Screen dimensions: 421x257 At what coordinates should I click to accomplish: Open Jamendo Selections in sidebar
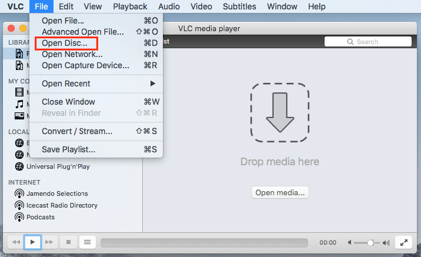point(56,193)
